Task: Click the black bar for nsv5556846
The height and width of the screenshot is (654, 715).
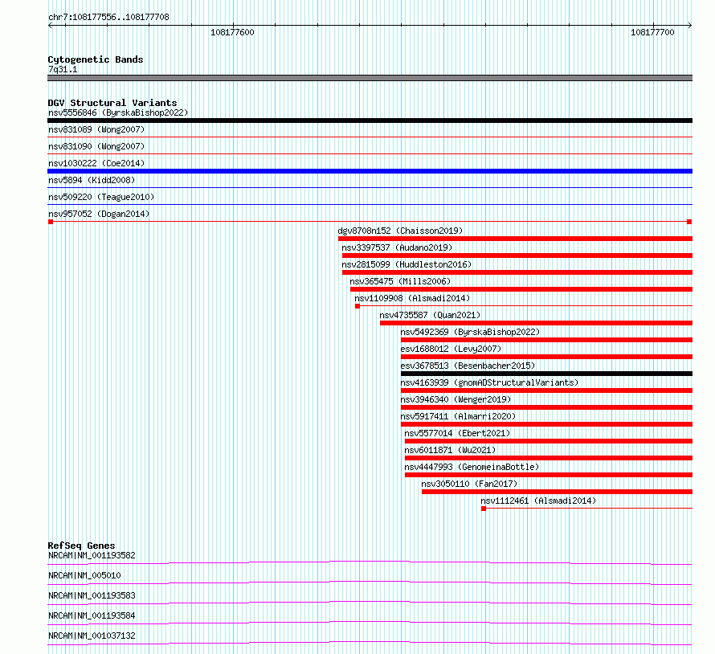Action: pyautogui.click(x=370, y=121)
